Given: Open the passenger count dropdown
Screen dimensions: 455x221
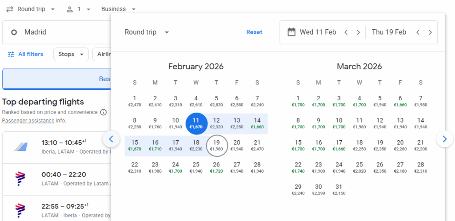Looking at the screenshot, I should (78, 9).
